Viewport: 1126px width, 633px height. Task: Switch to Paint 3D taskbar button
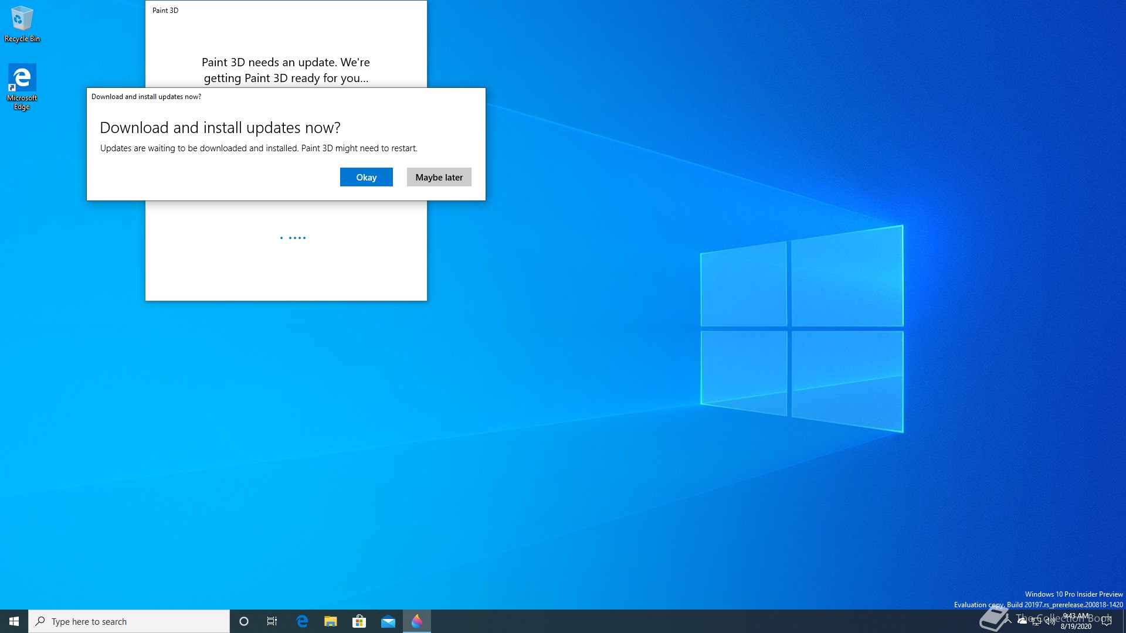tap(417, 621)
